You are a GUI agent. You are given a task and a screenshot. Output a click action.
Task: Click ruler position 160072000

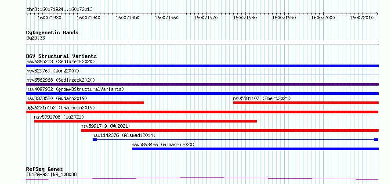pyautogui.click(x=323, y=18)
